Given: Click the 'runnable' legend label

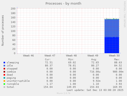Looking at the screenshot, I should [x=13, y=84].
